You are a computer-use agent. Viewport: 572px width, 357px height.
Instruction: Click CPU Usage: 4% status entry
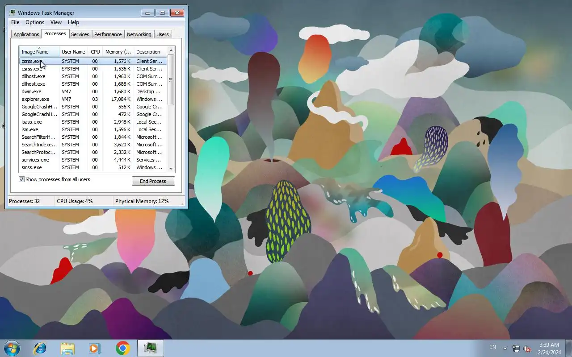[75, 201]
